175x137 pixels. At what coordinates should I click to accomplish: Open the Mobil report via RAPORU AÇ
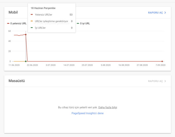pyautogui.click(x=155, y=13)
